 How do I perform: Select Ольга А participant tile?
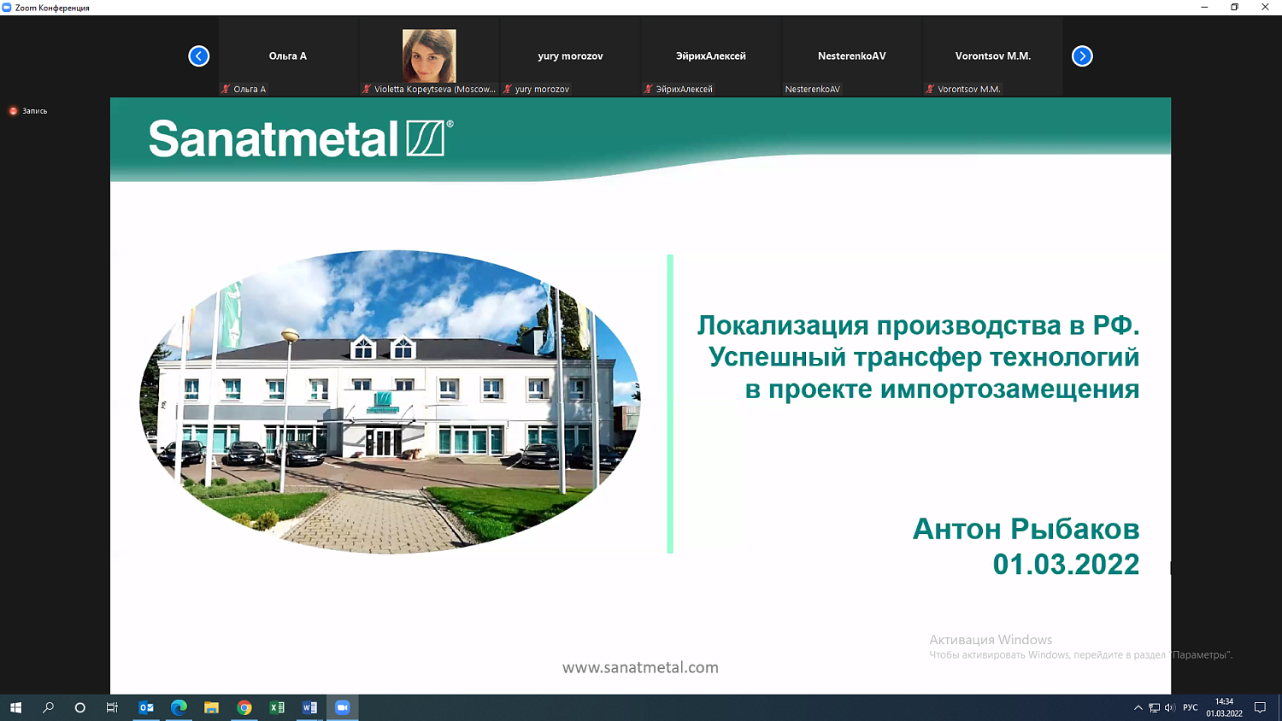click(288, 56)
